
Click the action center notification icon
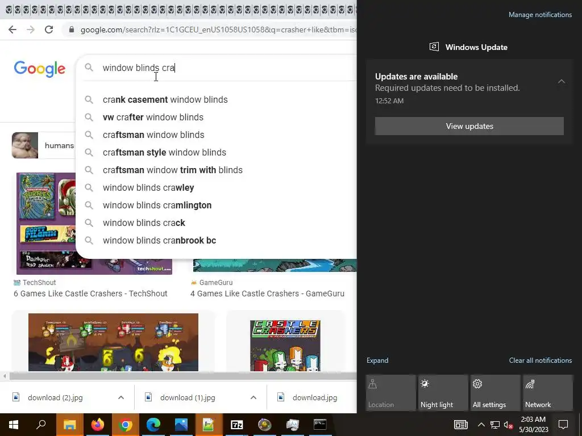[x=563, y=425]
